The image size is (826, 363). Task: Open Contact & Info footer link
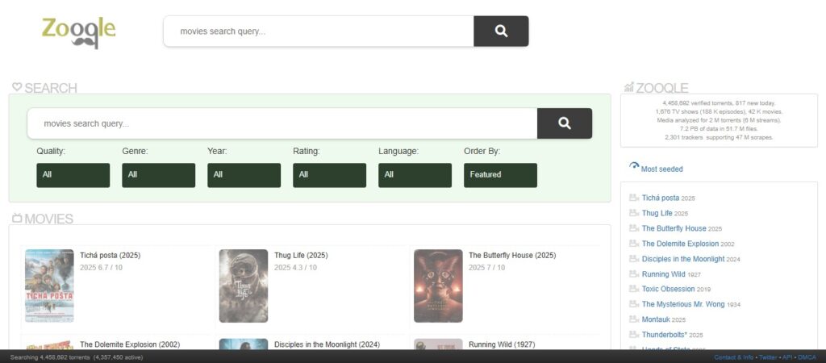coord(734,357)
